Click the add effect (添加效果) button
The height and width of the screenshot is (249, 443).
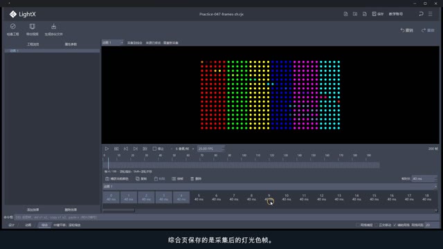pyautogui.click(x=33, y=210)
